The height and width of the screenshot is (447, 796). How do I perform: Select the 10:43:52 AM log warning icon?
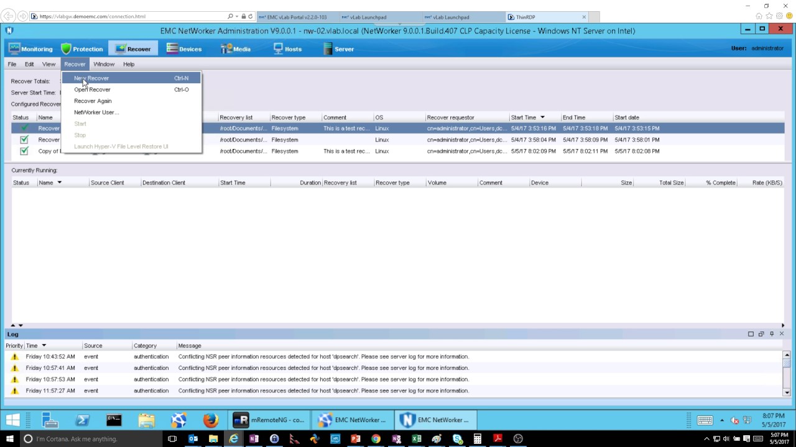(15, 357)
